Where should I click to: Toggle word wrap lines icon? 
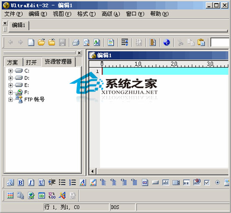[x=125, y=42]
